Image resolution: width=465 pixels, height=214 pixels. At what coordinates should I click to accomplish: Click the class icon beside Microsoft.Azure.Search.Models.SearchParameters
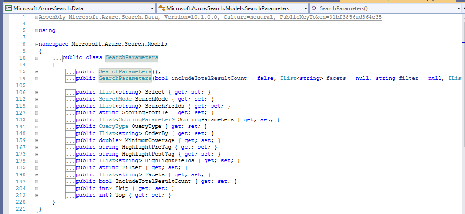click(161, 8)
